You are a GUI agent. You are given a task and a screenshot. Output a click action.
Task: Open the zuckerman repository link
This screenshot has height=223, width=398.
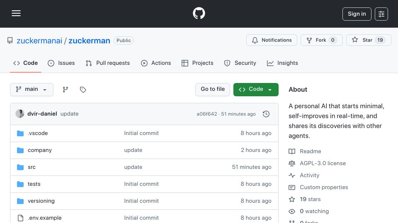pos(90,41)
